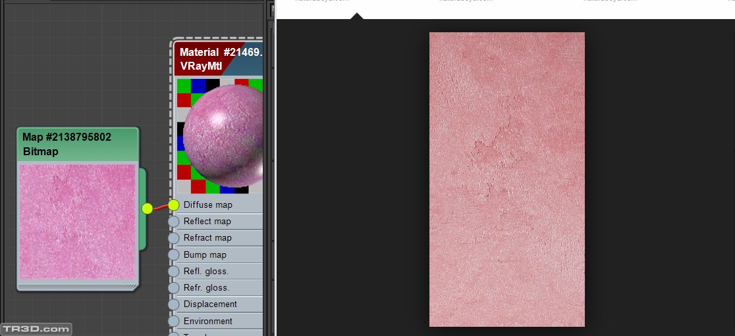Select the Diffuse map slot label
Viewport: 735px width, 336px height.
pyautogui.click(x=207, y=205)
